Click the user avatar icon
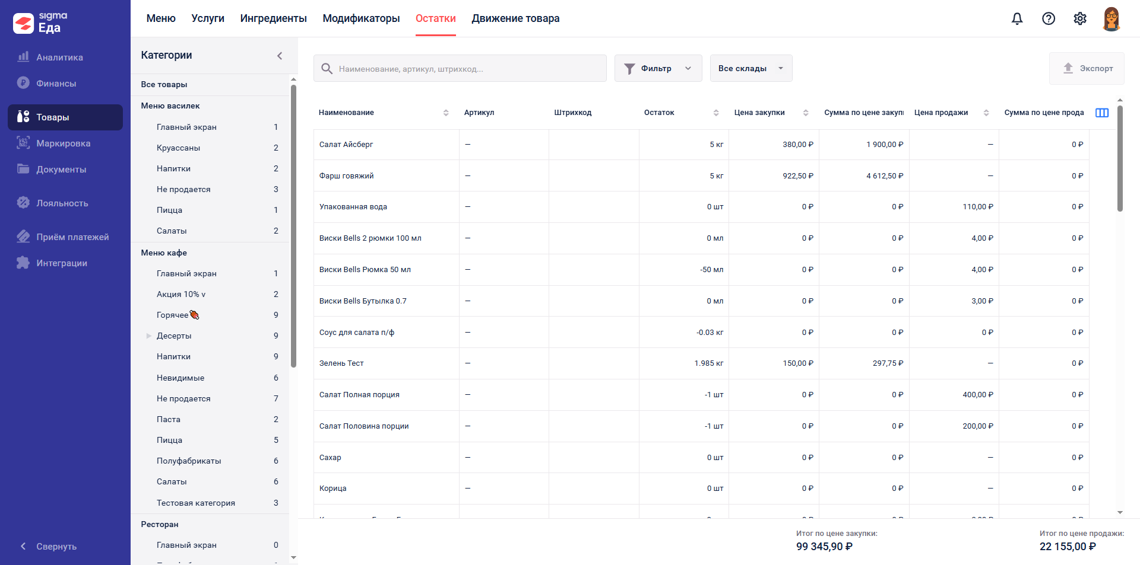1140x565 pixels. (x=1111, y=19)
